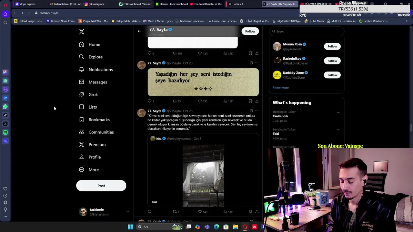Open Messenger in the Opera sidebar

click(x=5, y=98)
